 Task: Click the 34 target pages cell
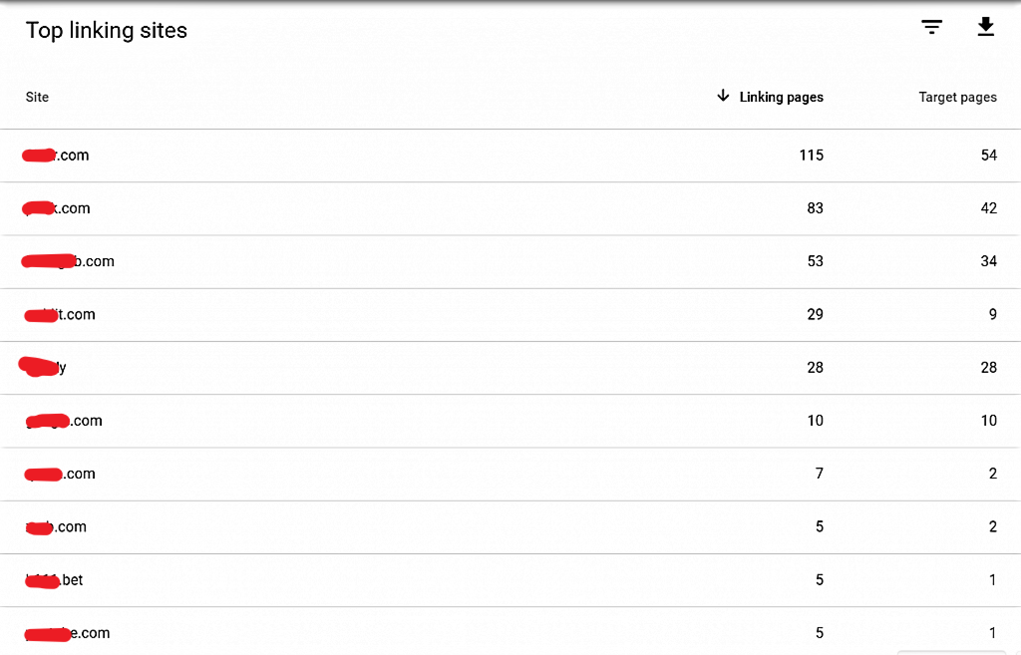[x=989, y=261]
